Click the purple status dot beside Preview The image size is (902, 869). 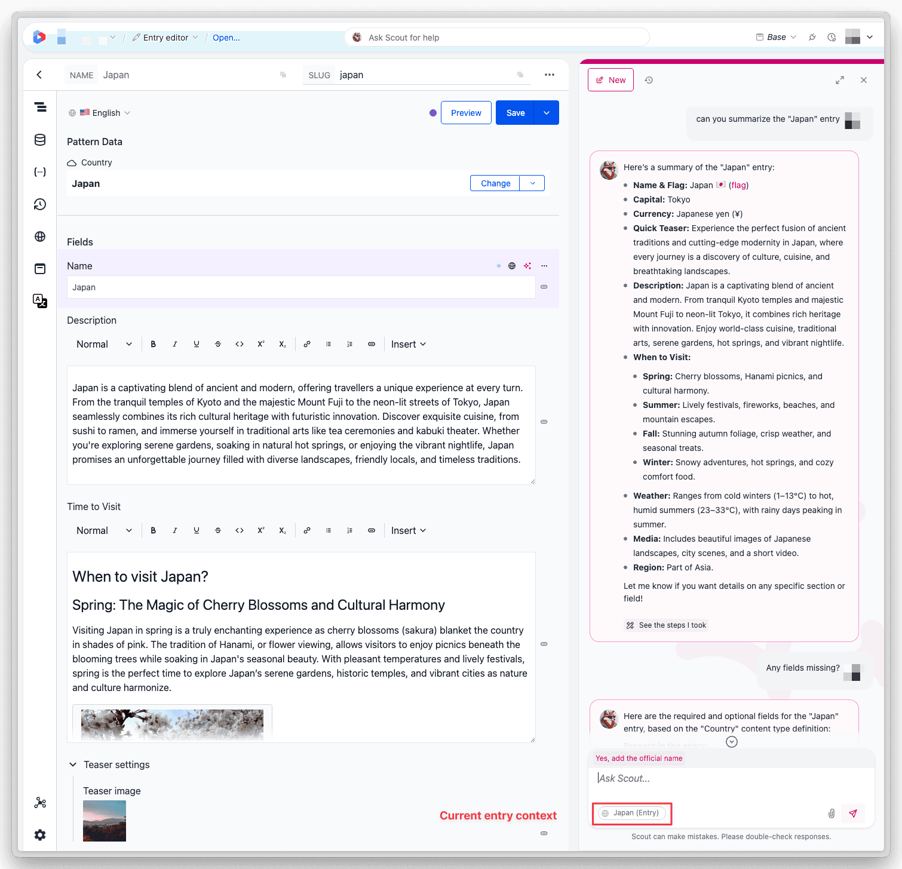click(x=433, y=112)
